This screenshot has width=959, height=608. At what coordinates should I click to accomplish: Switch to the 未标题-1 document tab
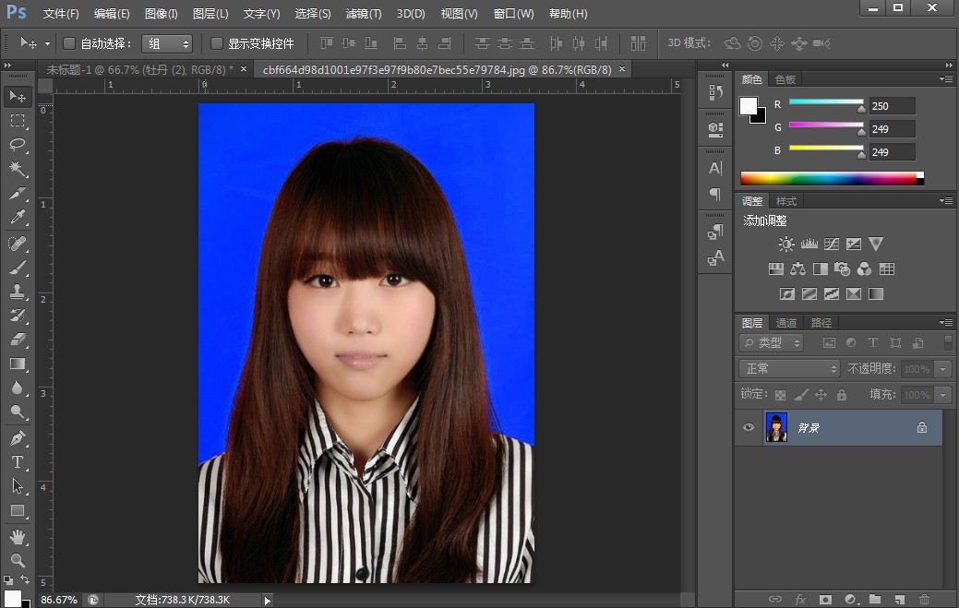pyautogui.click(x=138, y=69)
